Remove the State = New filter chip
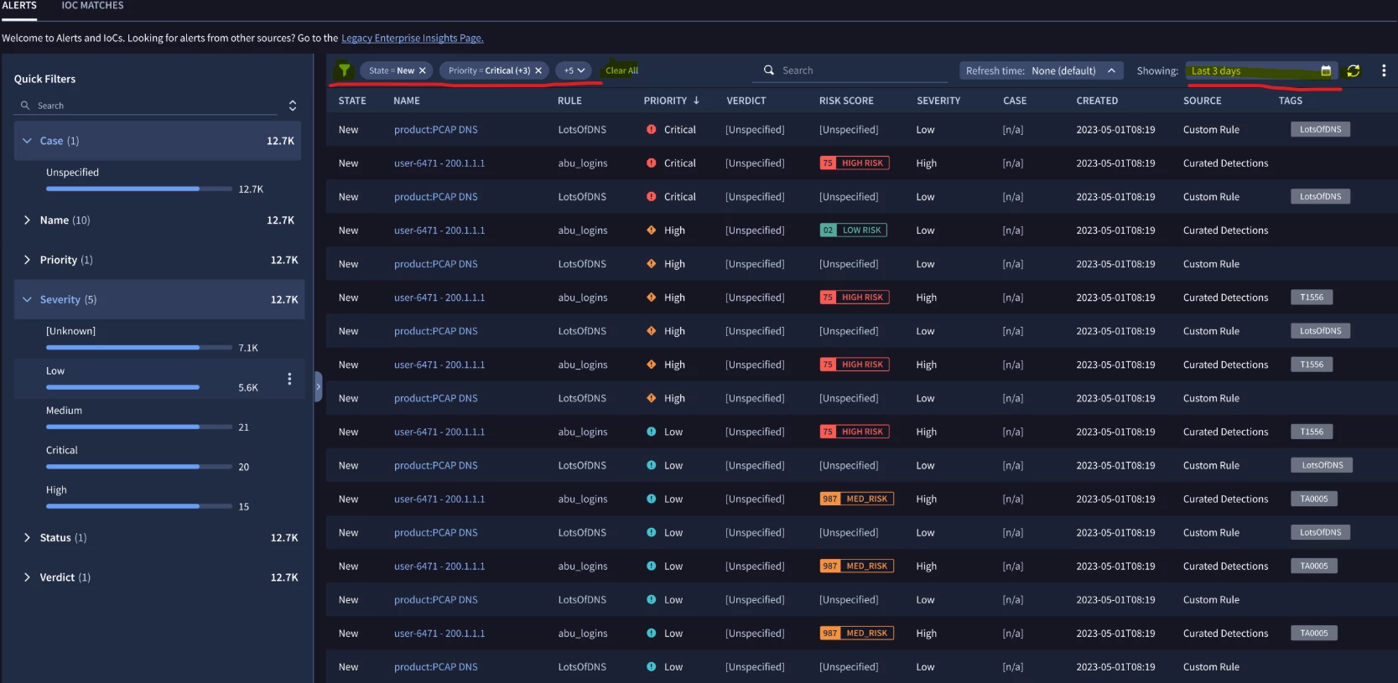Screen dimensions: 1398x683 click(423, 70)
